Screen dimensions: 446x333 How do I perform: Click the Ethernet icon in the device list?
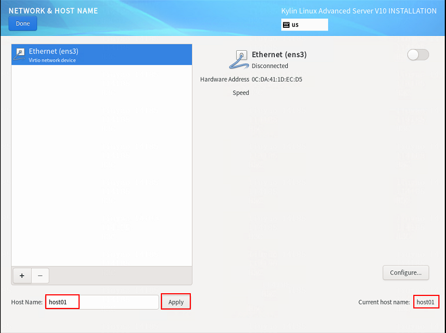click(20, 55)
